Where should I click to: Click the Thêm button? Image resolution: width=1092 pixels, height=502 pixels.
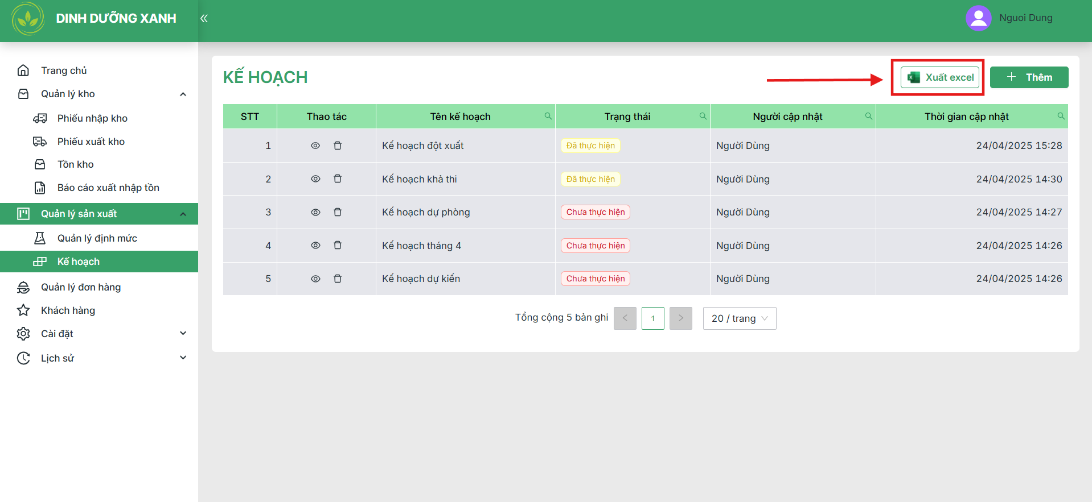1029,77
